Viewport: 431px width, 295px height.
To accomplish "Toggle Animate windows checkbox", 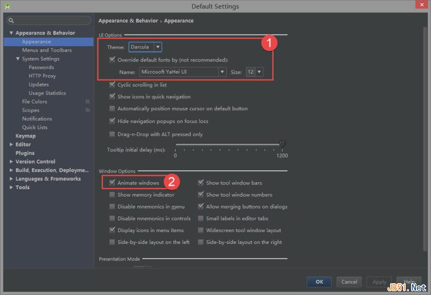I will tap(112, 183).
